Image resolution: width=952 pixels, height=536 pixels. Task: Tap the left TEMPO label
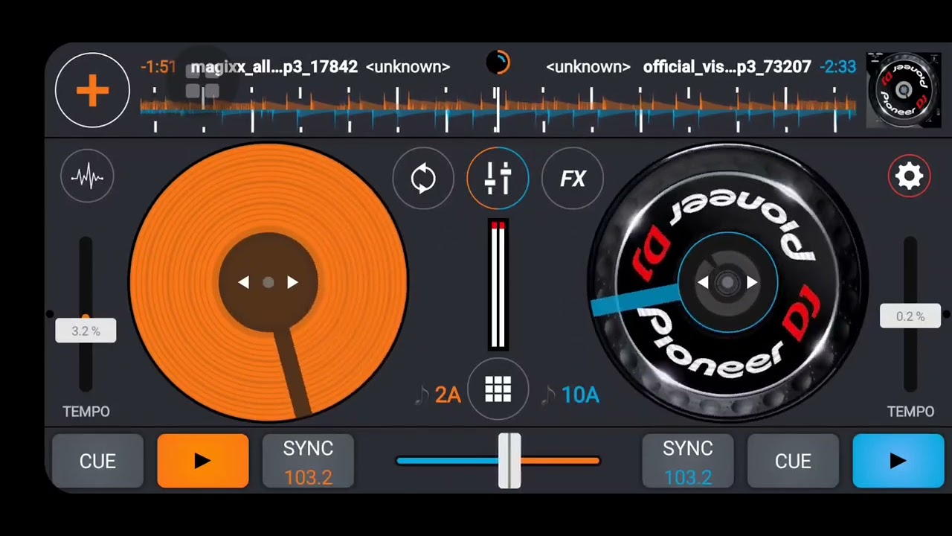[x=86, y=412]
